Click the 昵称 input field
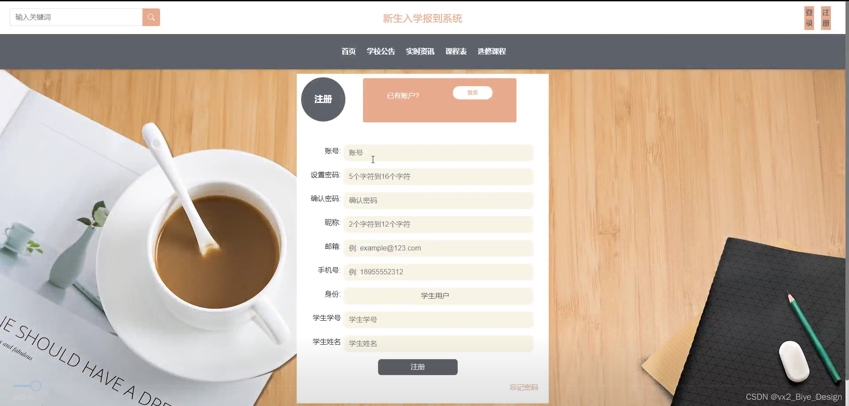 (439, 224)
